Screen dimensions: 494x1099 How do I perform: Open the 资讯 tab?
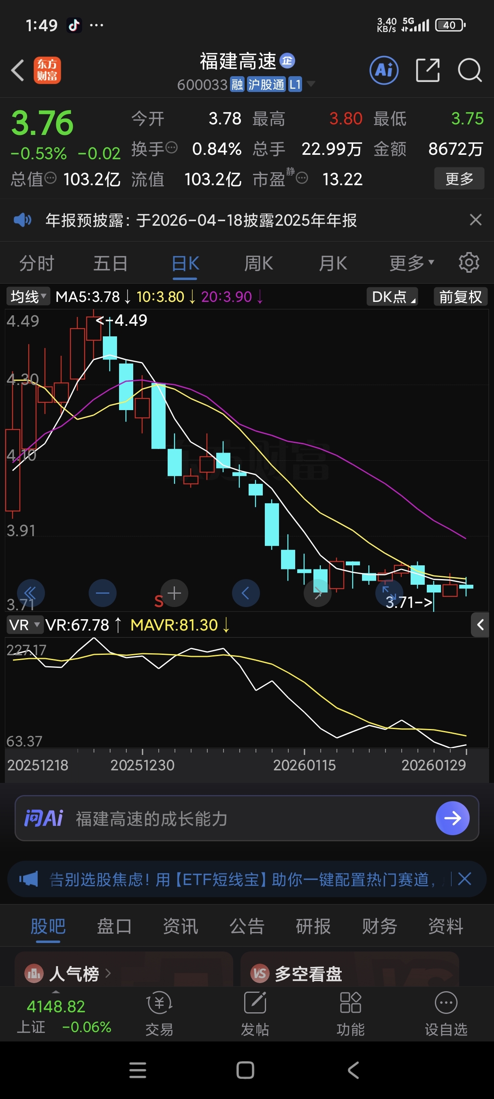pyautogui.click(x=181, y=926)
